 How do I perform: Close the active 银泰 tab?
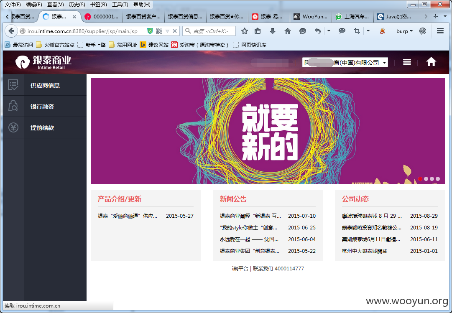tap(74, 17)
